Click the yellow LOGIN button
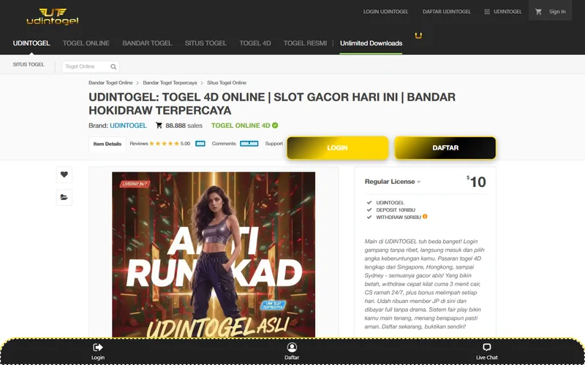585x365 pixels. click(338, 148)
